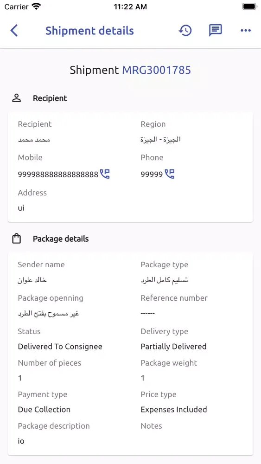Tap the Expenses Included price type

pyautogui.click(x=174, y=410)
